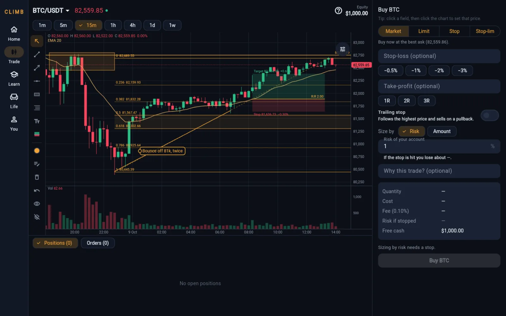Select the text annotation tool
506x316 pixels.
(37, 121)
